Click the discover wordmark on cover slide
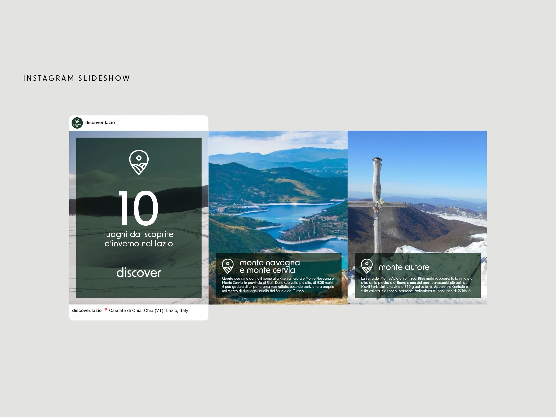This screenshot has height=417, width=556. [x=139, y=273]
